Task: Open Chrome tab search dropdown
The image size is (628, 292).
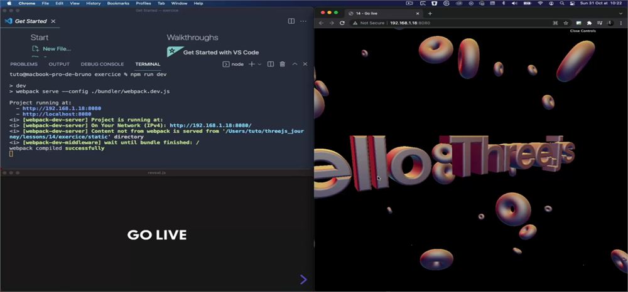Action: (x=621, y=14)
